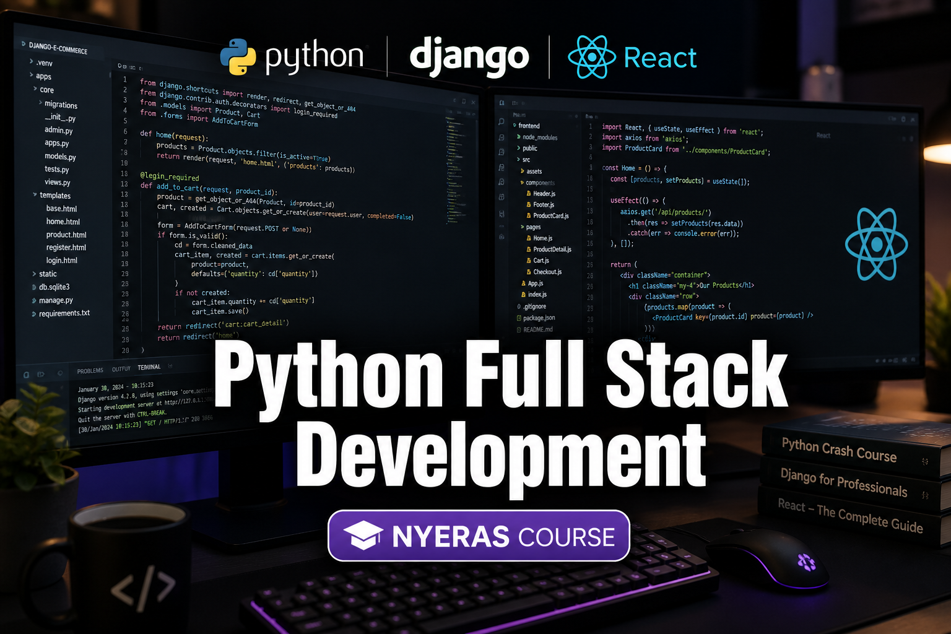Open ProductCard.js component file

(551, 216)
